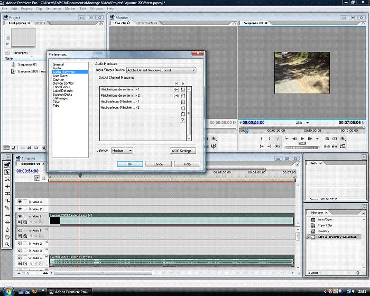Select the Track Select tool

click(7, 179)
